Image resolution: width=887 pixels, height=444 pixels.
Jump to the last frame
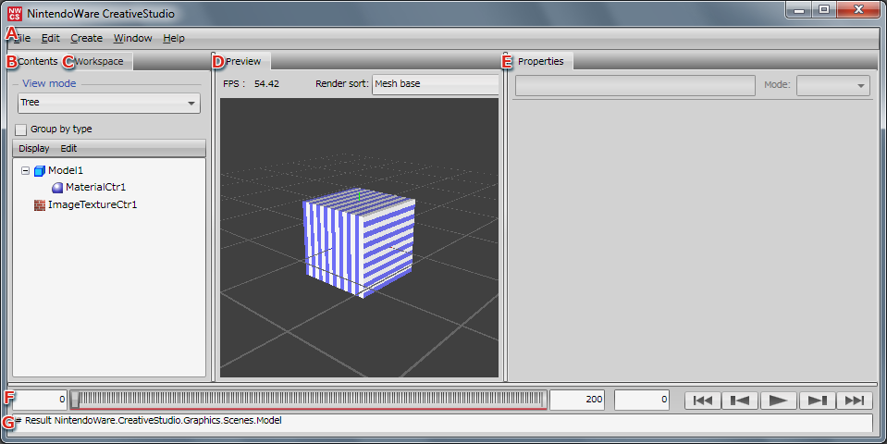coord(854,400)
